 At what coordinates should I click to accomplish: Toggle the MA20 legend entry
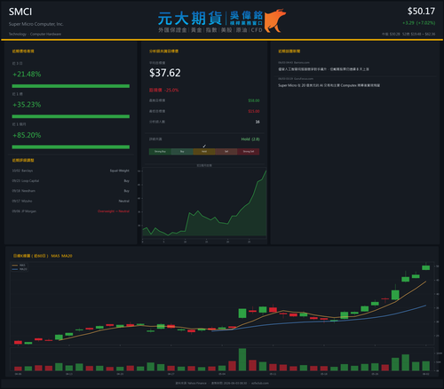20,269
